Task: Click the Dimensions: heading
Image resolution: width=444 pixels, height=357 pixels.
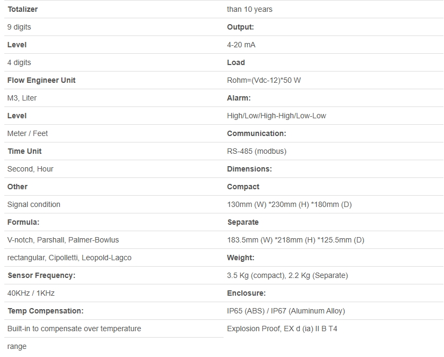Action: 249,169
